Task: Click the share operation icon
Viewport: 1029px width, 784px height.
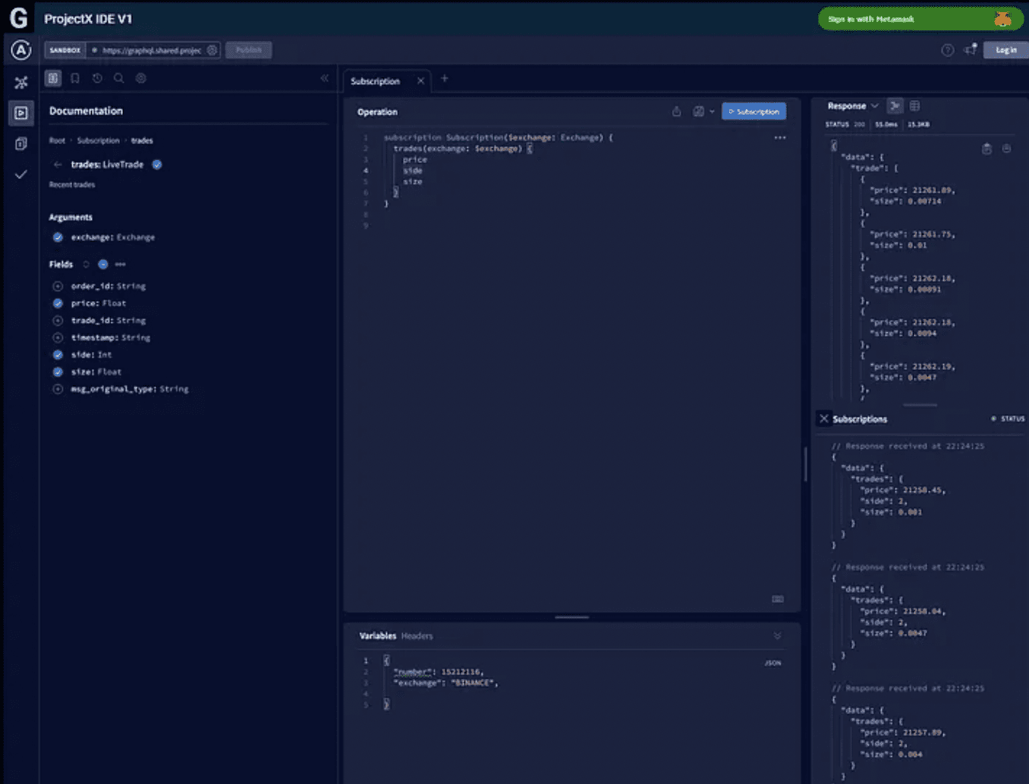Action: (x=676, y=111)
